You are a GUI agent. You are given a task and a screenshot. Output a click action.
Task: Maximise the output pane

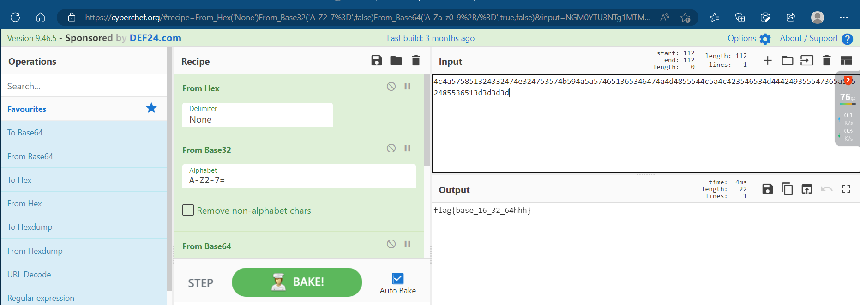(x=846, y=189)
